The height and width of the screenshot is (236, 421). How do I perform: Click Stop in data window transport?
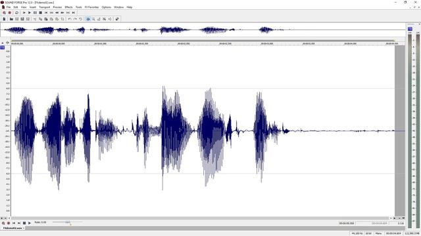pyautogui.click(x=24, y=223)
